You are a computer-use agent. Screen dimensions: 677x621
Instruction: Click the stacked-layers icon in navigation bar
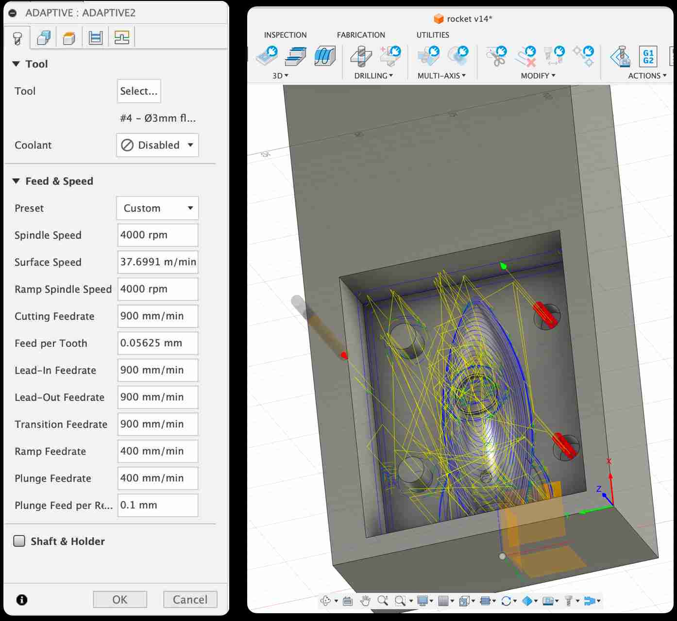pyautogui.click(x=485, y=601)
